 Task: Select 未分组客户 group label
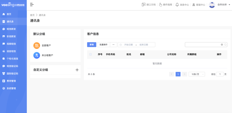tap(47, 55)
